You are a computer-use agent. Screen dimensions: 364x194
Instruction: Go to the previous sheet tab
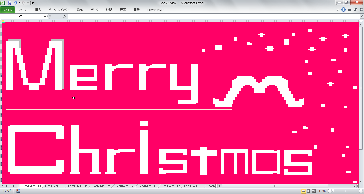coord(7,186)
